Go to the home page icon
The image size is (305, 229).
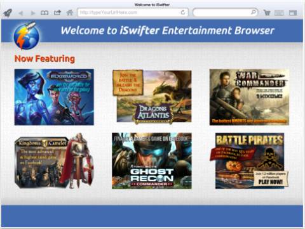[x=70, y=13]
